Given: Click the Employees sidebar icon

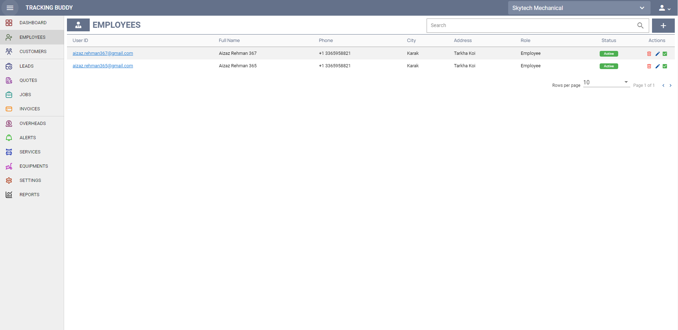Looking at the screenshot, I should pos(9,37).
